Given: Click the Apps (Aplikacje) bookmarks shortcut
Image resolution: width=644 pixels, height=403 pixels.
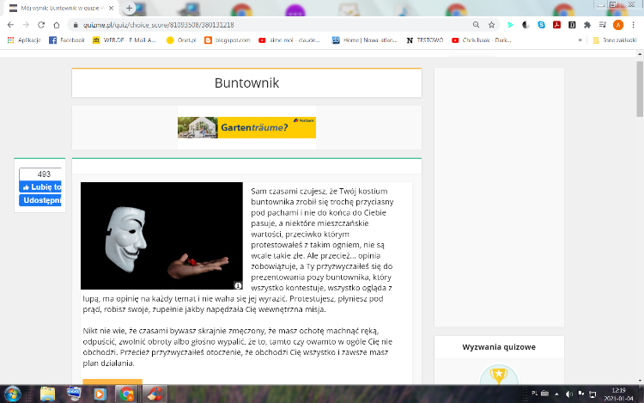Looking at the screenshot, I should [x=23, y=40].
